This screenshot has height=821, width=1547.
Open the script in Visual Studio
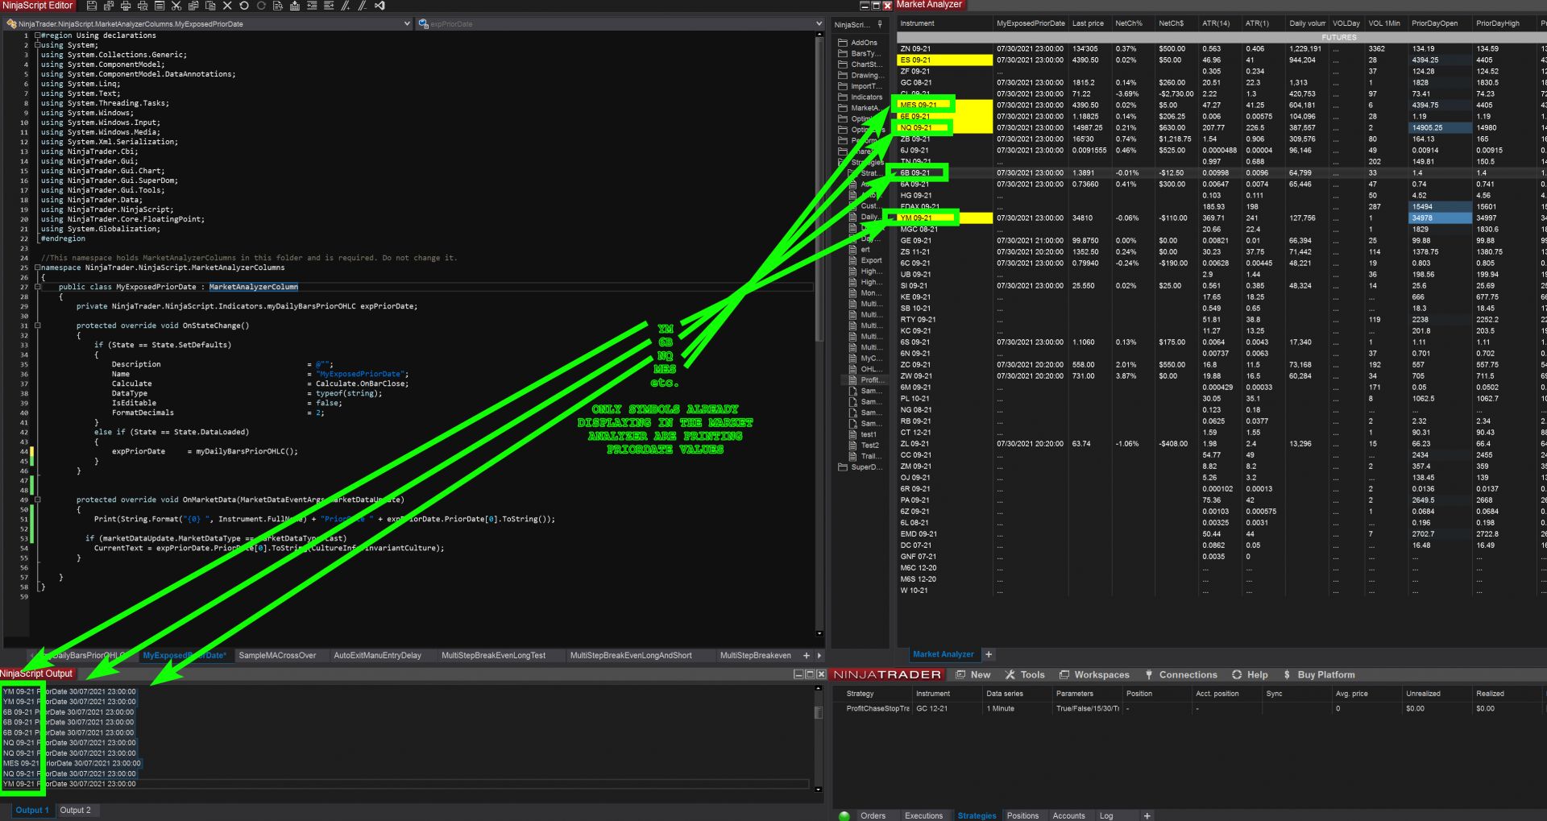tap(379, 6)
